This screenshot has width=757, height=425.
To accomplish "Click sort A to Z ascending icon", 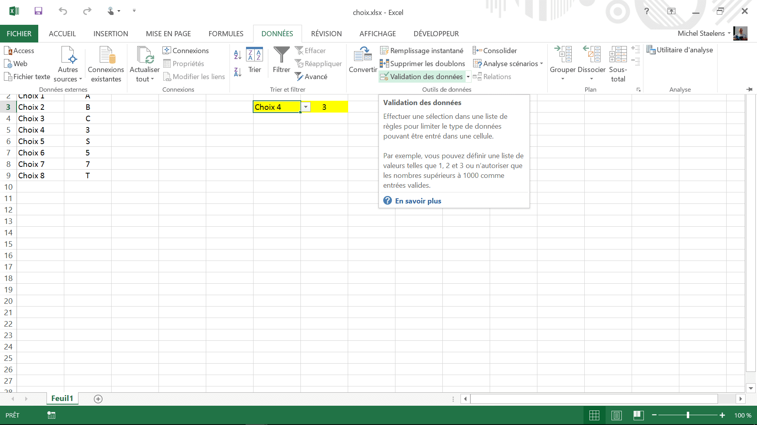I will (x=237, y=55).
